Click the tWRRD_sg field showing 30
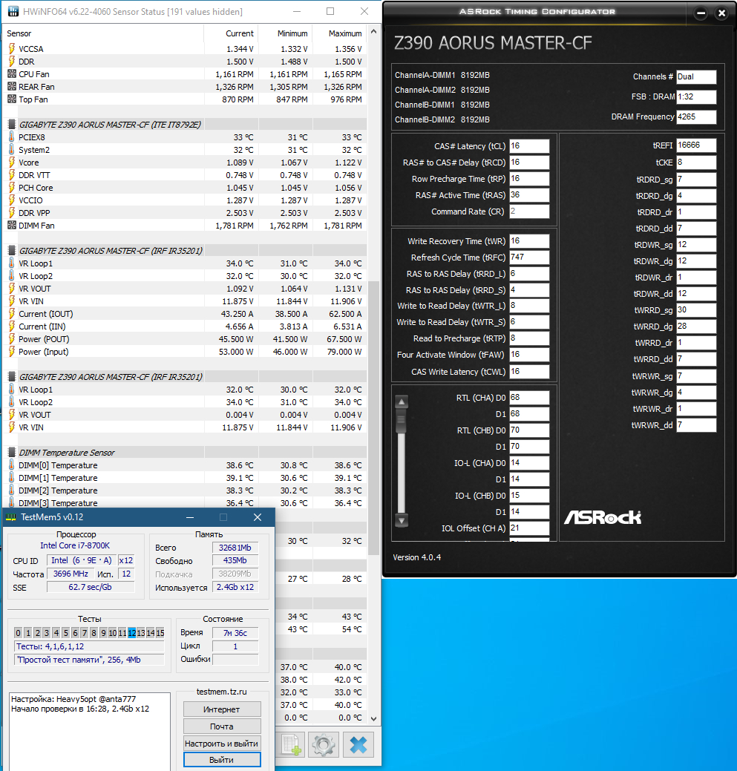Viewport: 737px width, 771px height. pyautogui.click(x=696, y=310)
